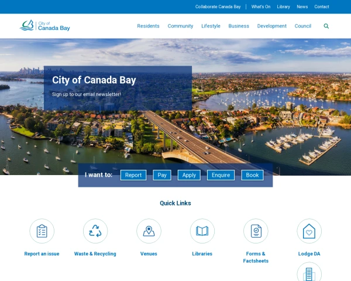
Task: Click the Report an issue text link
Action: click(x=42, y=253)
